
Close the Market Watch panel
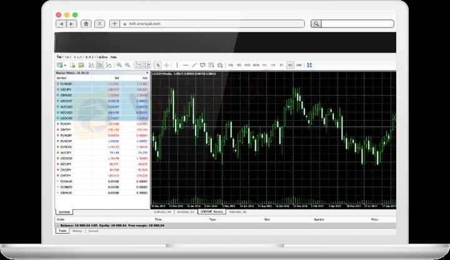[x=147, y=73]
